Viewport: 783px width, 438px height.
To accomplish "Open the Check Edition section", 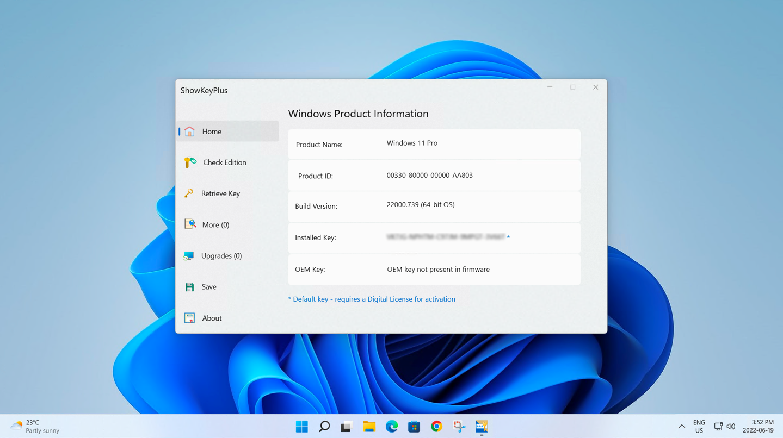I will [x=224, y=162].
